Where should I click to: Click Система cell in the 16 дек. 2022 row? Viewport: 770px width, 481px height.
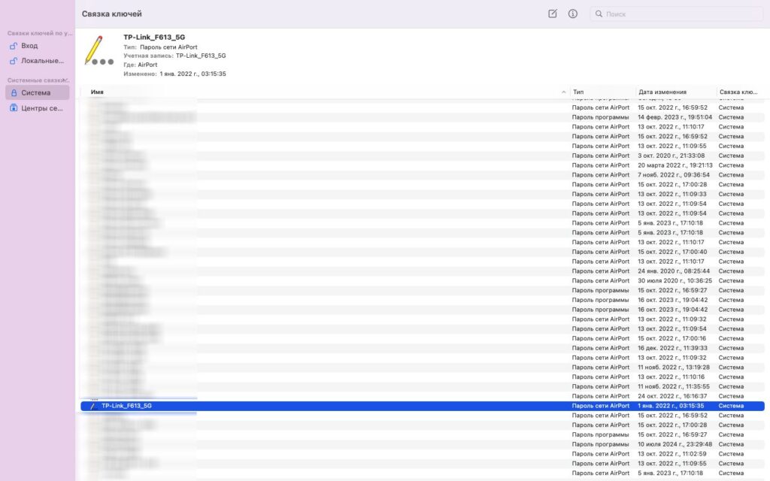[731, 348]
